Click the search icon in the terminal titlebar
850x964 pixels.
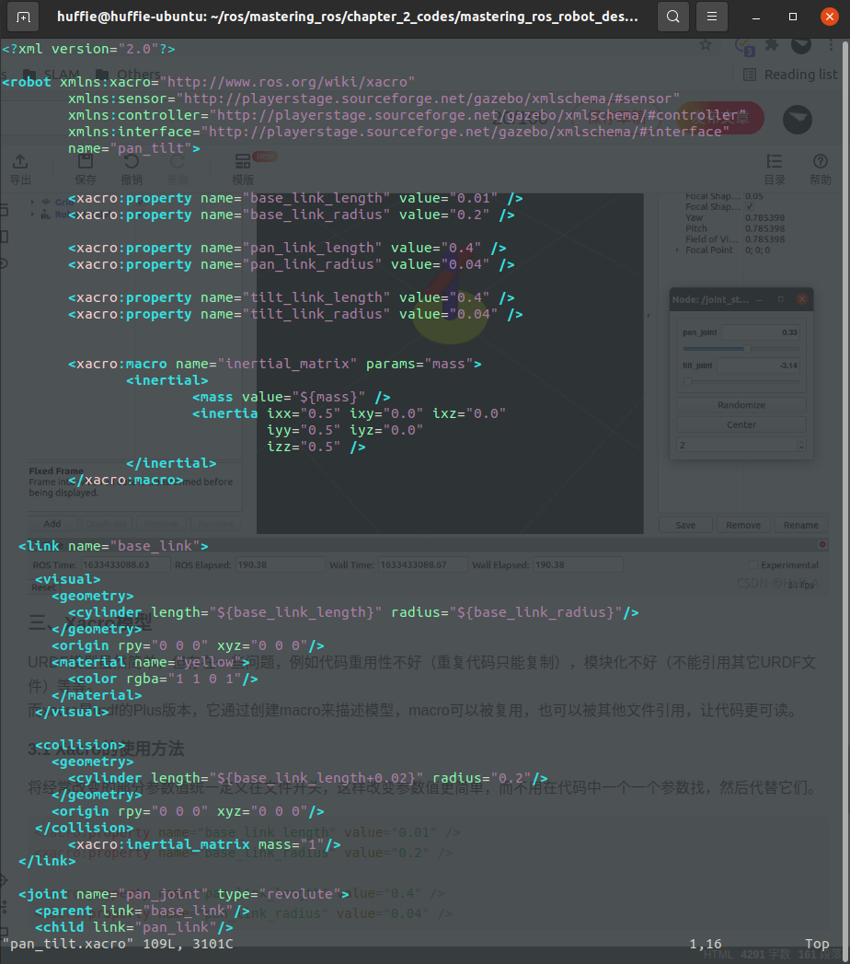click(671, 17)
